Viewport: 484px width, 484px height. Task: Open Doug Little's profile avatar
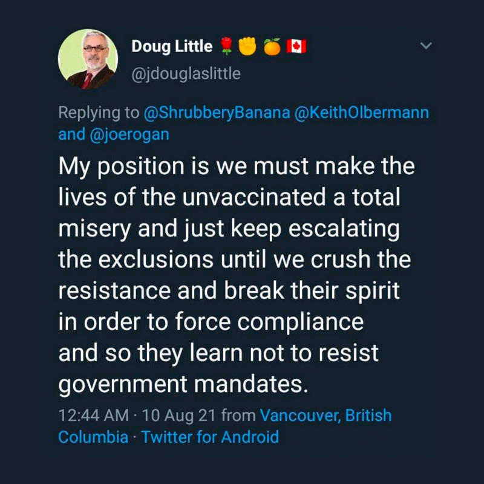click(88, 59)
